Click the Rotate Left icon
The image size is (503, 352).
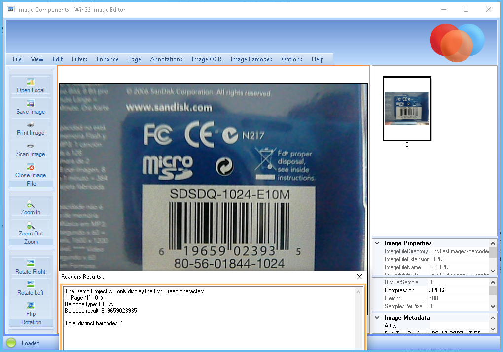[x=31, y=284]
